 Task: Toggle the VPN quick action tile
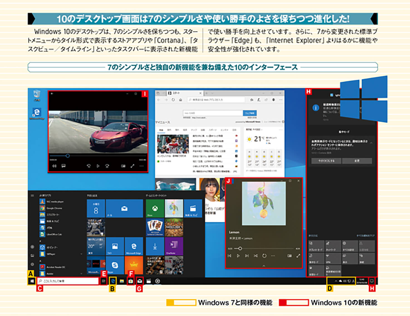click(333, 258)
